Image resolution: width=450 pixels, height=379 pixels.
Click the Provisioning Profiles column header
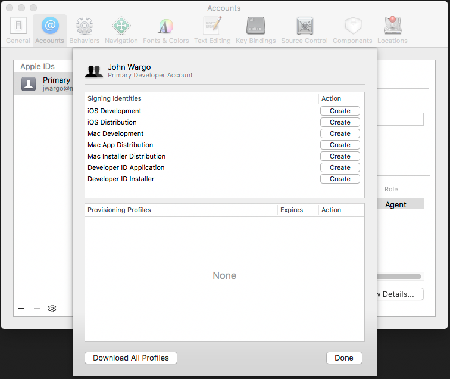point(181,210)
